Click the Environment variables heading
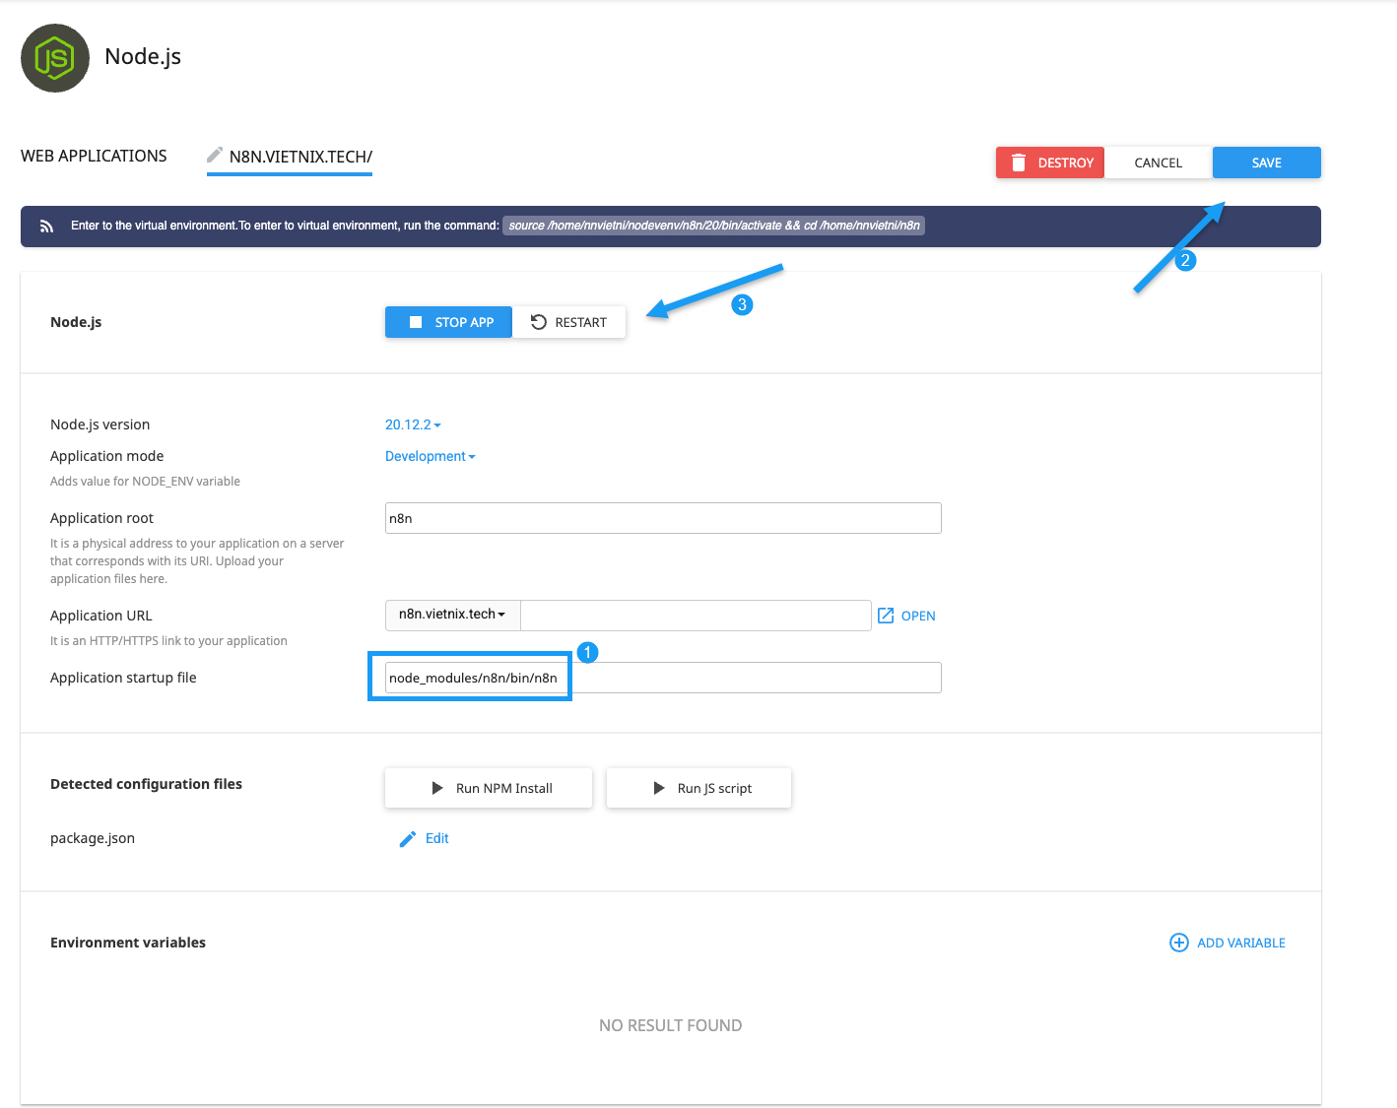 point(128,943)
